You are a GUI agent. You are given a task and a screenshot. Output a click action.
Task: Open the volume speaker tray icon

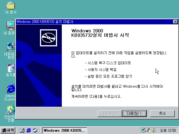[x=154, y=130]
